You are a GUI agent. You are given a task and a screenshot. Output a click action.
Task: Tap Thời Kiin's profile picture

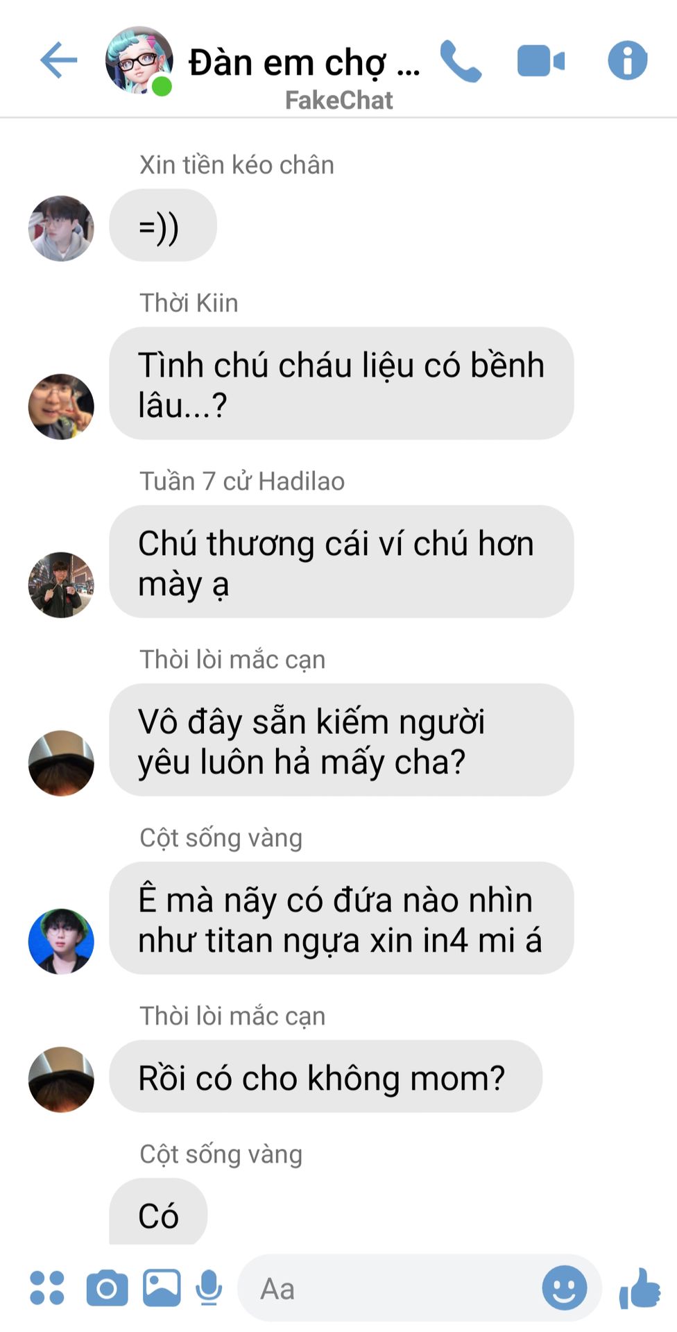(x=61, y=407)
